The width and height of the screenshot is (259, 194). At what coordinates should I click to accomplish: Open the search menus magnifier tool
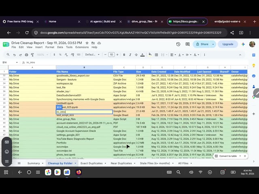(8, 55)
